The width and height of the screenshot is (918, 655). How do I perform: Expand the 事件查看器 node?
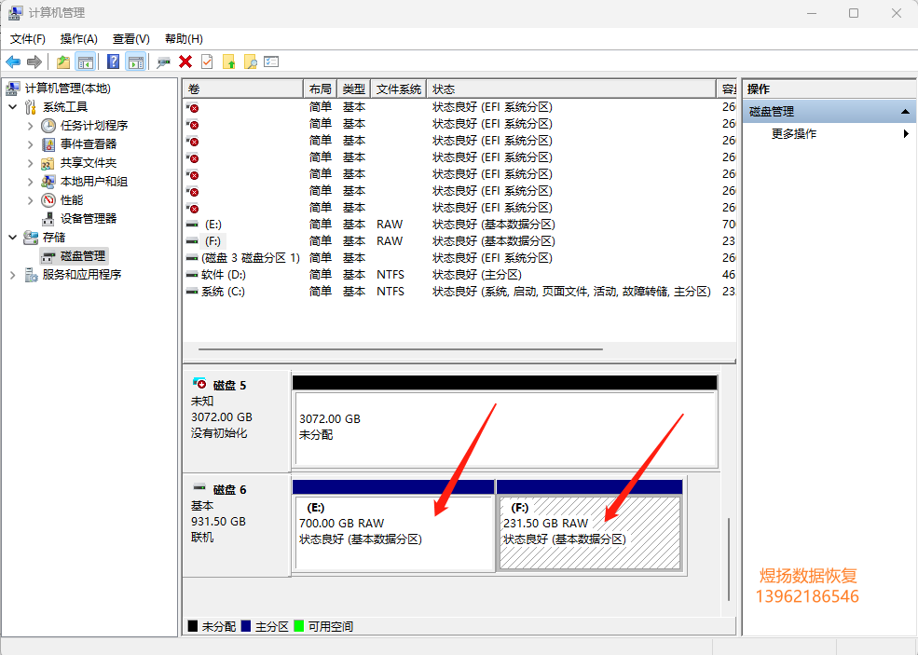tap(31, 144)
